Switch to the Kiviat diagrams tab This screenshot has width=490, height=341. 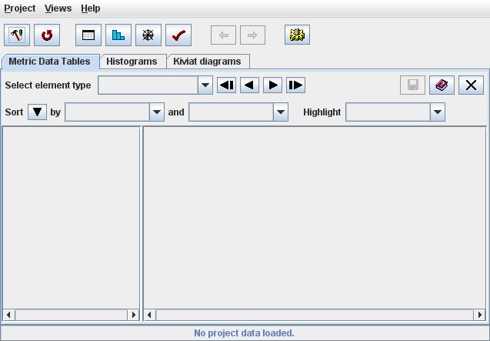pos(207,62)
